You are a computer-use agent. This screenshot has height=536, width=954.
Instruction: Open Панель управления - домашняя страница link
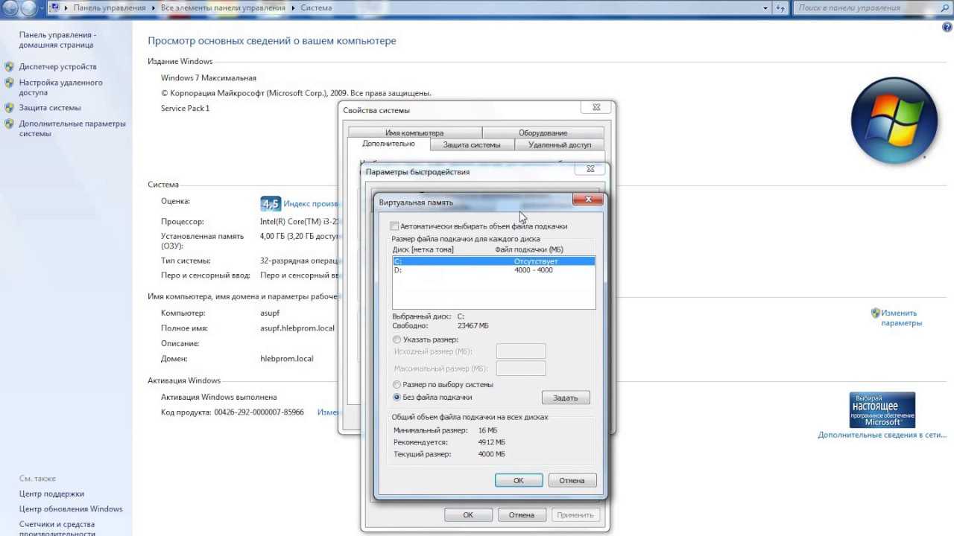pyautogui.click(x=57, y=39)
